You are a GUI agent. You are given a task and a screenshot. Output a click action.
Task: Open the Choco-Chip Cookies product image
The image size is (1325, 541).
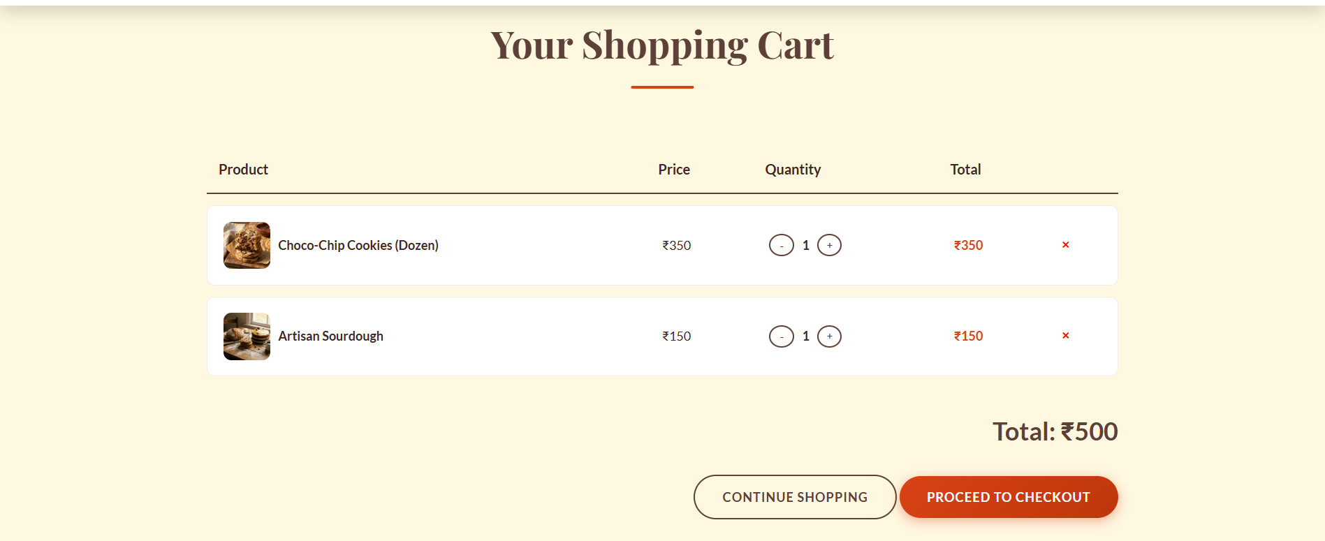pos(246,245)
